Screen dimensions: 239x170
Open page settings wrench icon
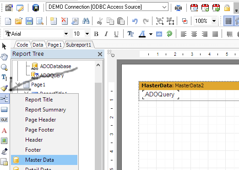(75, 21)
